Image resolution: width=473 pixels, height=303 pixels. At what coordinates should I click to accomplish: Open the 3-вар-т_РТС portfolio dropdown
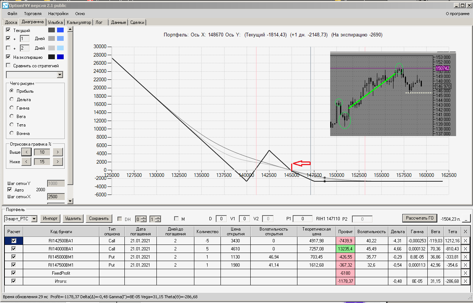pyautogui.click(x=34, y=219)
